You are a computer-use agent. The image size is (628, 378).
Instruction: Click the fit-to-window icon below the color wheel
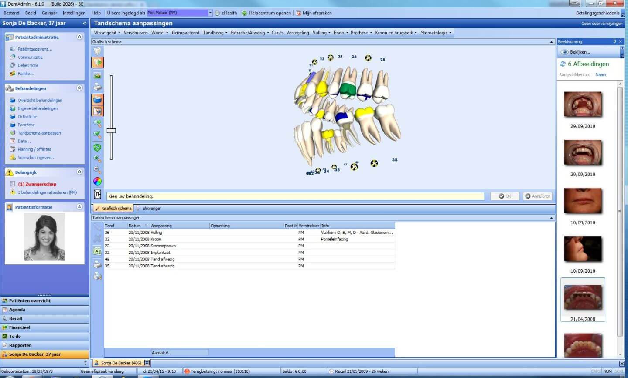97,194
